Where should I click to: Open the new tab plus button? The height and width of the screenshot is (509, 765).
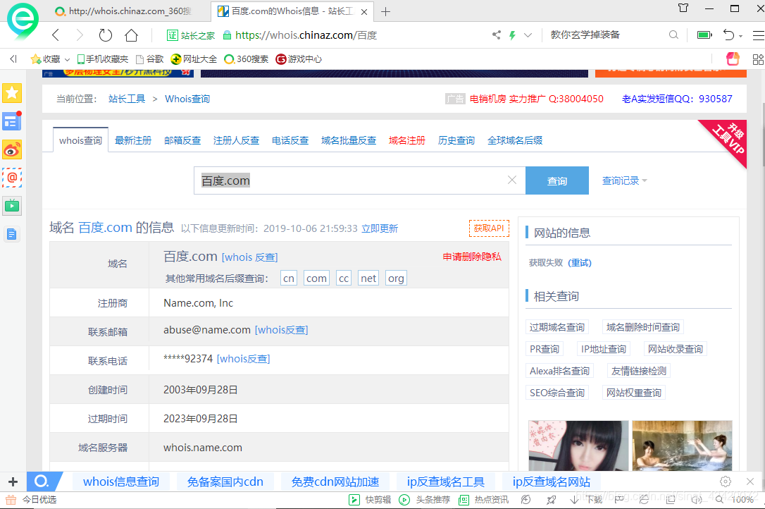pos(385,12)
